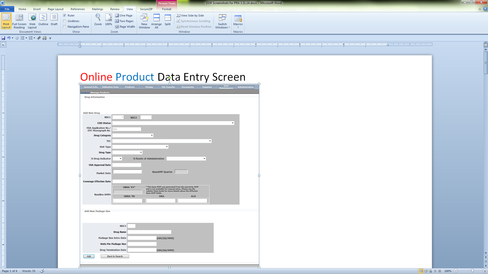The image size is (488, 274).
Task: Click the 180% zoom level in status bar
Action: 448,271
